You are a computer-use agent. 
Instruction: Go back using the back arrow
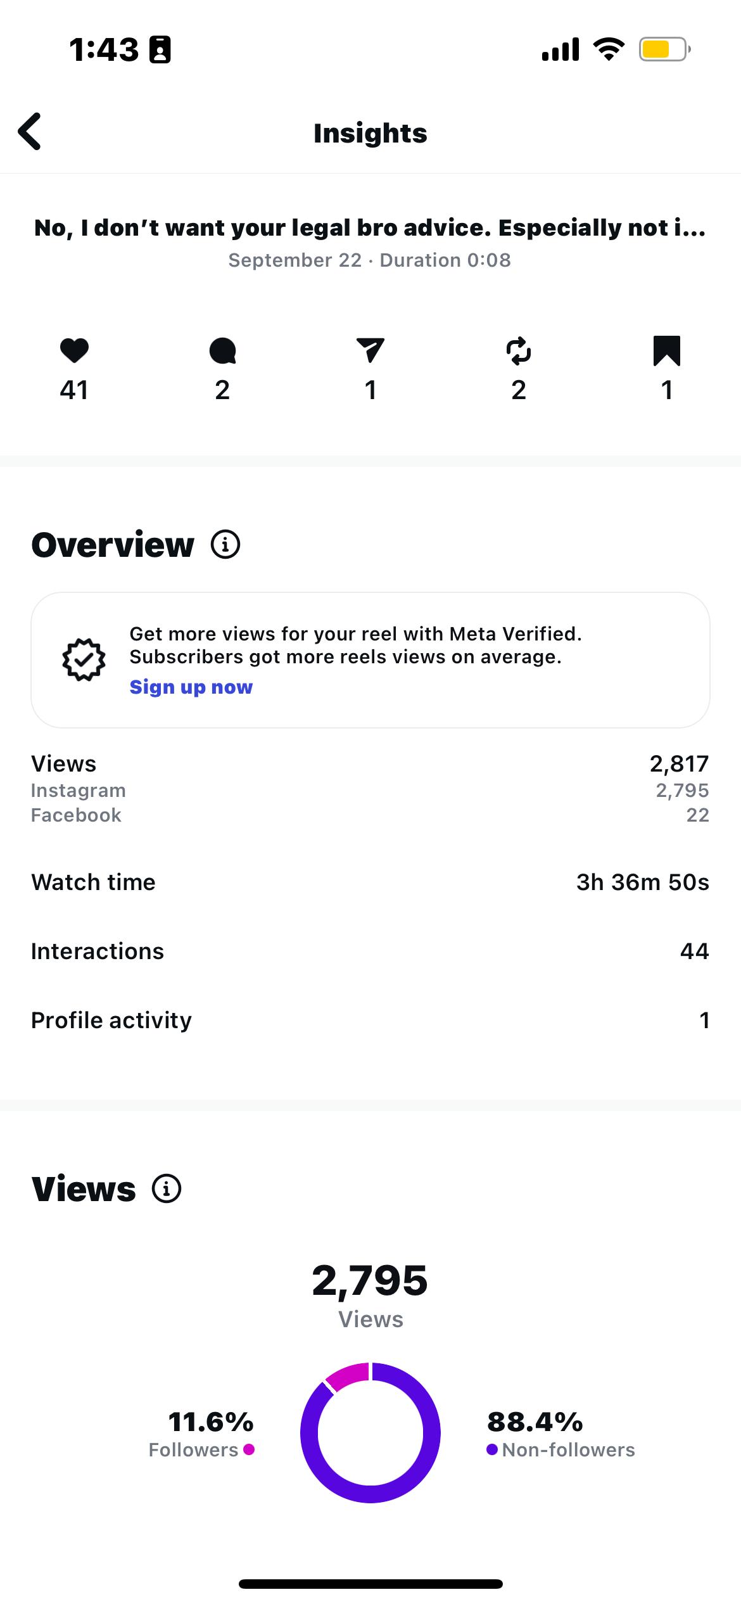coord(30,132)
